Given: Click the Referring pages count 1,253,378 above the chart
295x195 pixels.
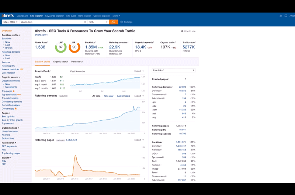Looking at the screenshot, I should click(x=71, y=140).
